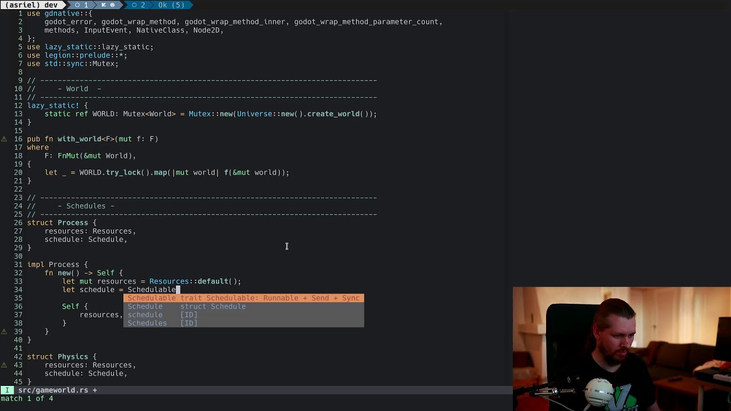
Task: Select tmux window 1 tab
Action: click(81, 5)
